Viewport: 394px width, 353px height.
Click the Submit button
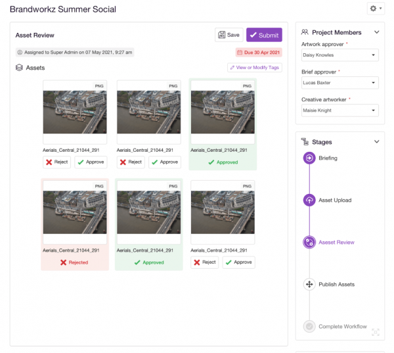tap(264, 35)
